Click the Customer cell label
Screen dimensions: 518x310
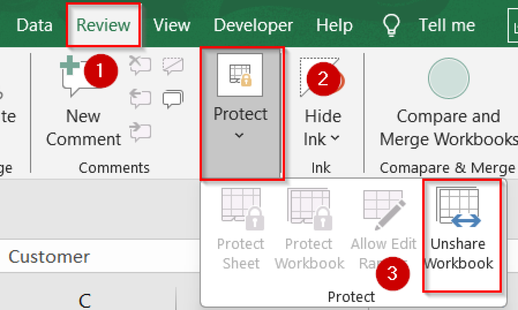pos(49,257)
